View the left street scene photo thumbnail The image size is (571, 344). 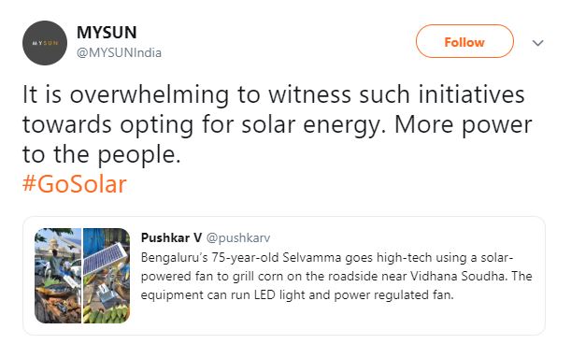click(58, 276)
